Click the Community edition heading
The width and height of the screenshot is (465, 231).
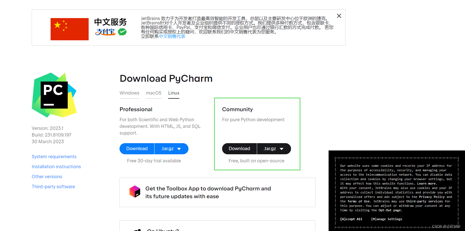pos(237,109)
